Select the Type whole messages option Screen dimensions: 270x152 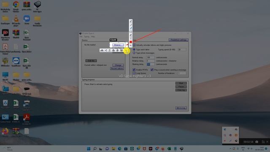pos(134,53)
